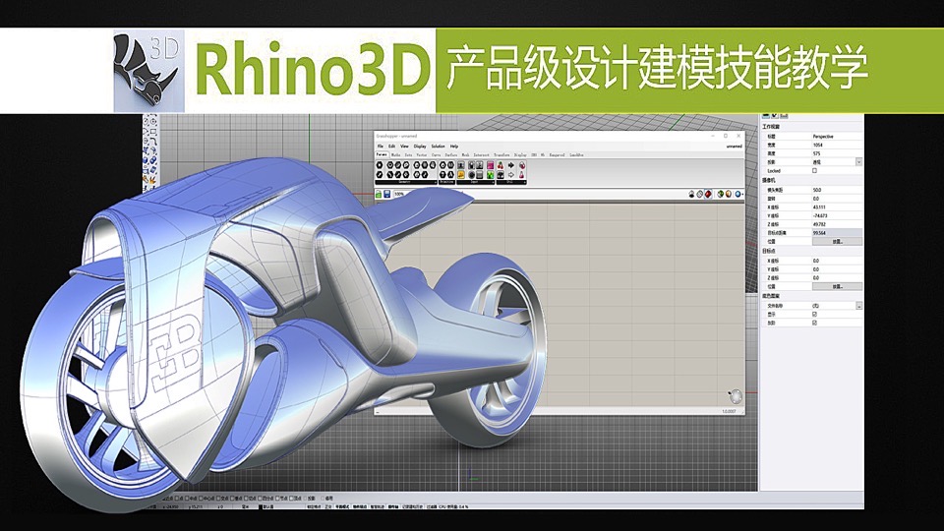The width and height of the screenshot is (944, 531).
Task: Select first gray icon in Input group
Action: pyautogui.click(x=460, y=165)
